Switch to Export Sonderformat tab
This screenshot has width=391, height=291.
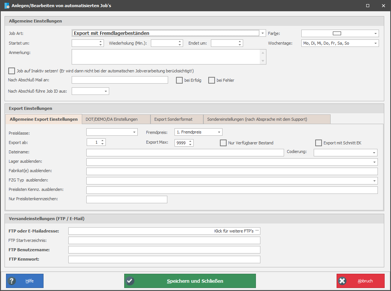point(177,119)
